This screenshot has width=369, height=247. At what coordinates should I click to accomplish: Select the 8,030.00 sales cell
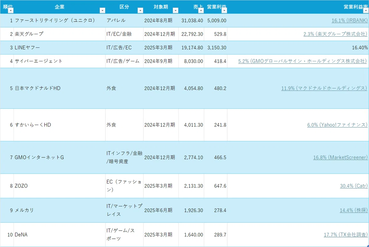(x=191, y=61)
